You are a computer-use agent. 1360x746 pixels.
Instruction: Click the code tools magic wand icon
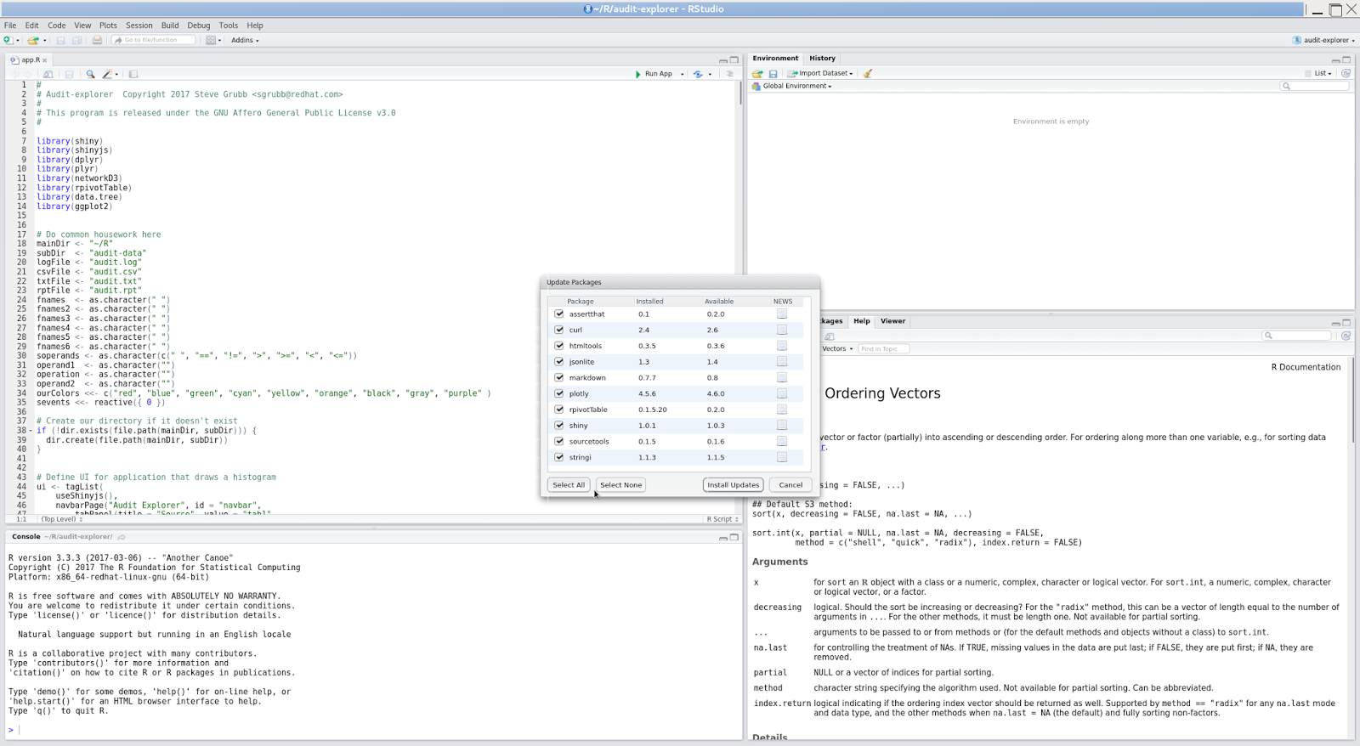[x=107, y=74]
